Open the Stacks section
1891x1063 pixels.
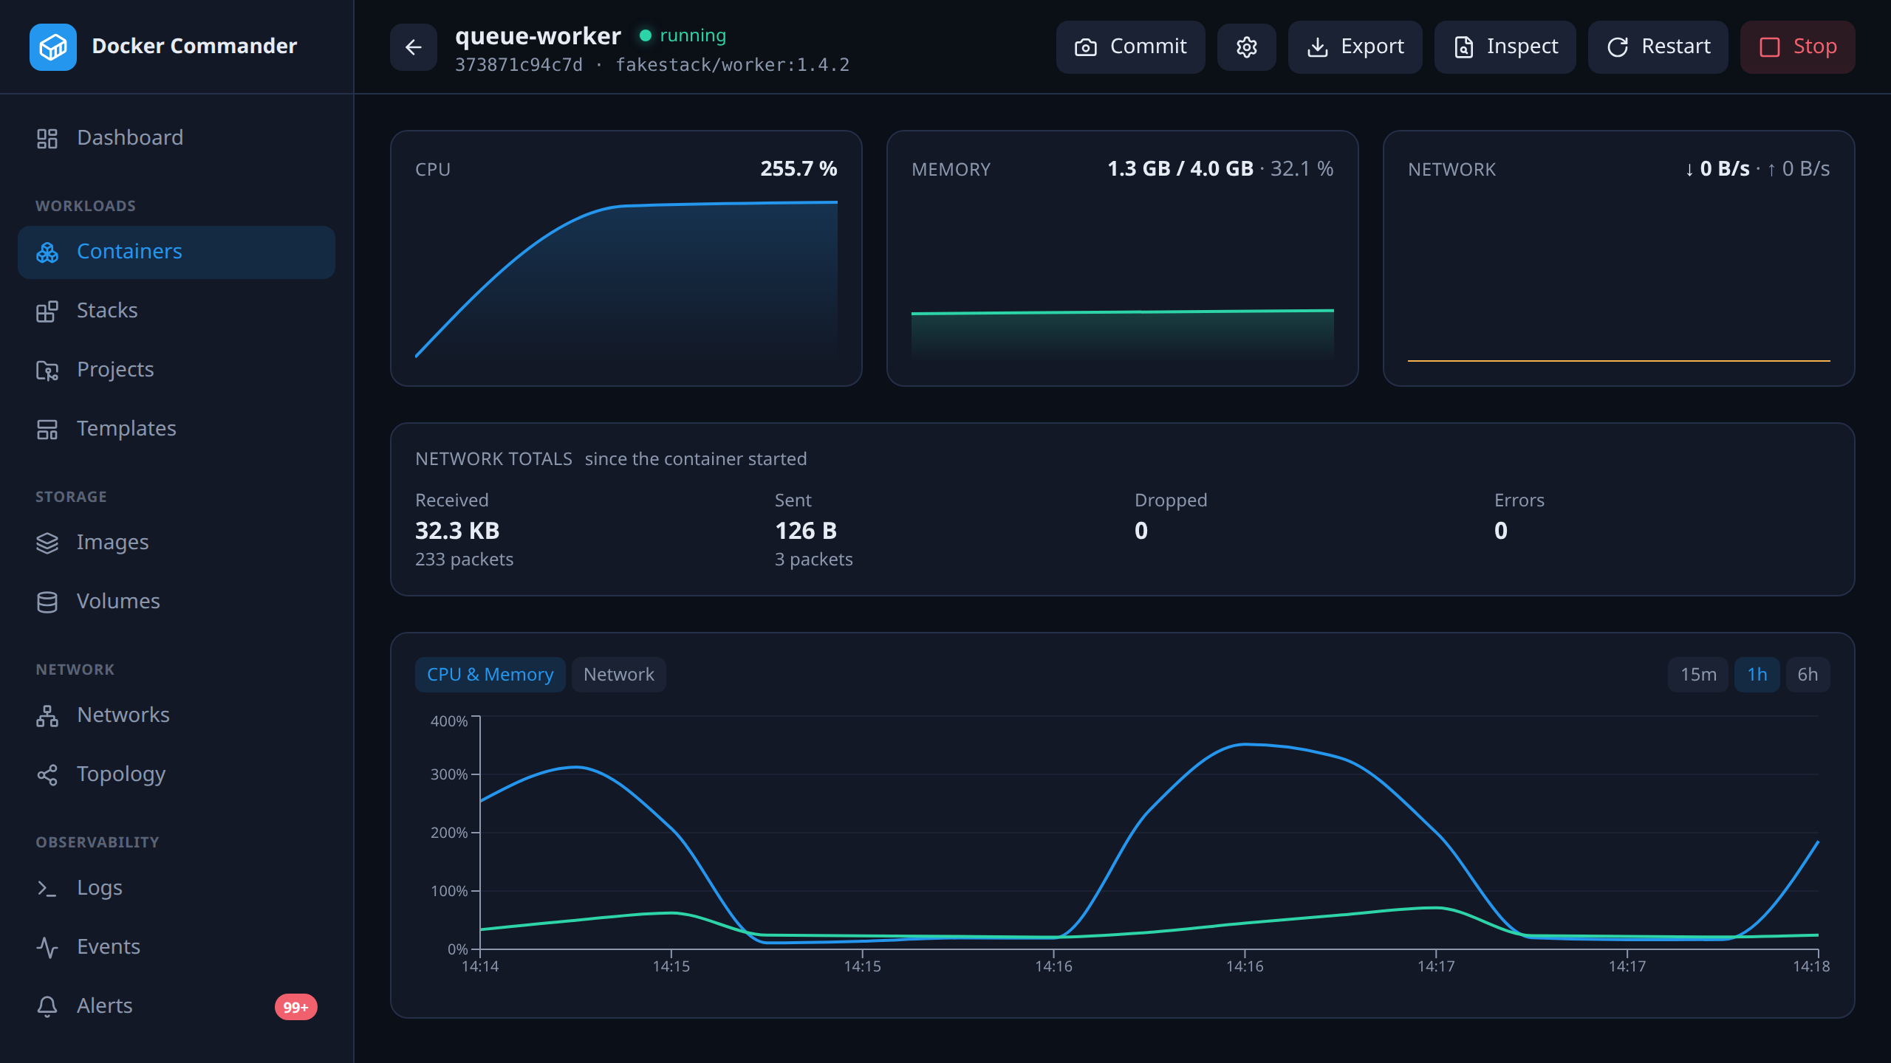click(x=177, y=312)
